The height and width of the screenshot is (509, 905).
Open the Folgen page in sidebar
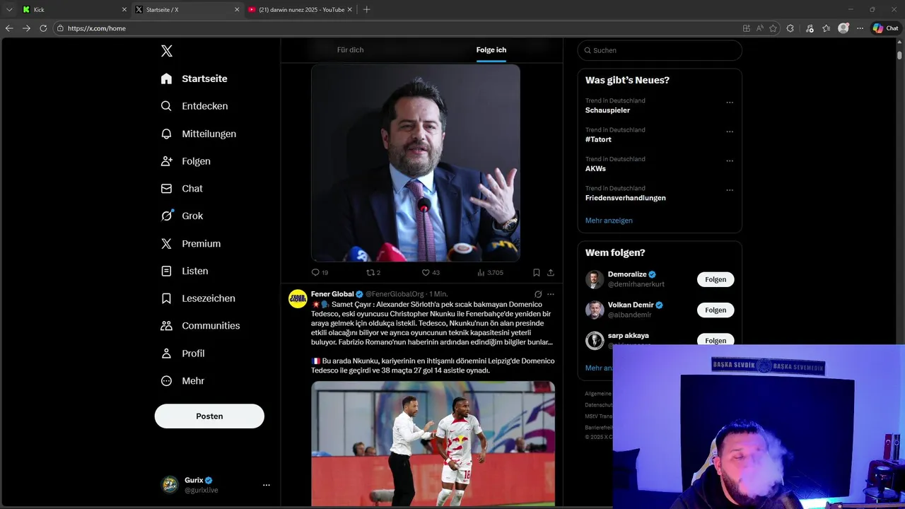(185, 161)
